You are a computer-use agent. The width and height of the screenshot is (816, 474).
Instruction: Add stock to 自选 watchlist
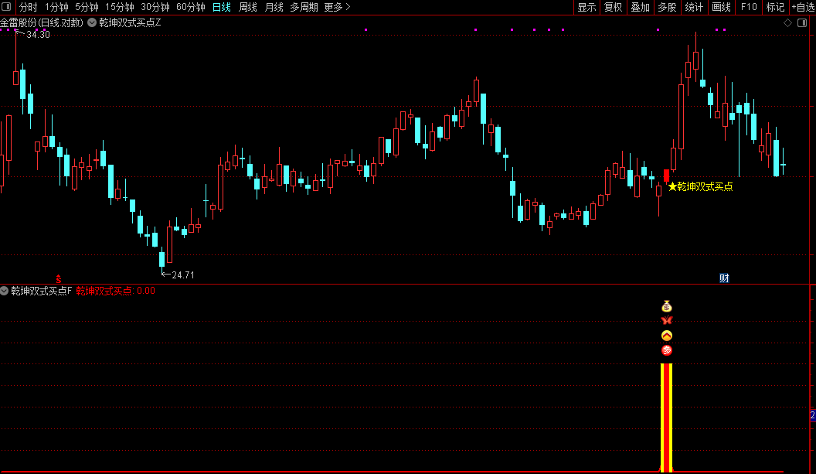point(803,7)
